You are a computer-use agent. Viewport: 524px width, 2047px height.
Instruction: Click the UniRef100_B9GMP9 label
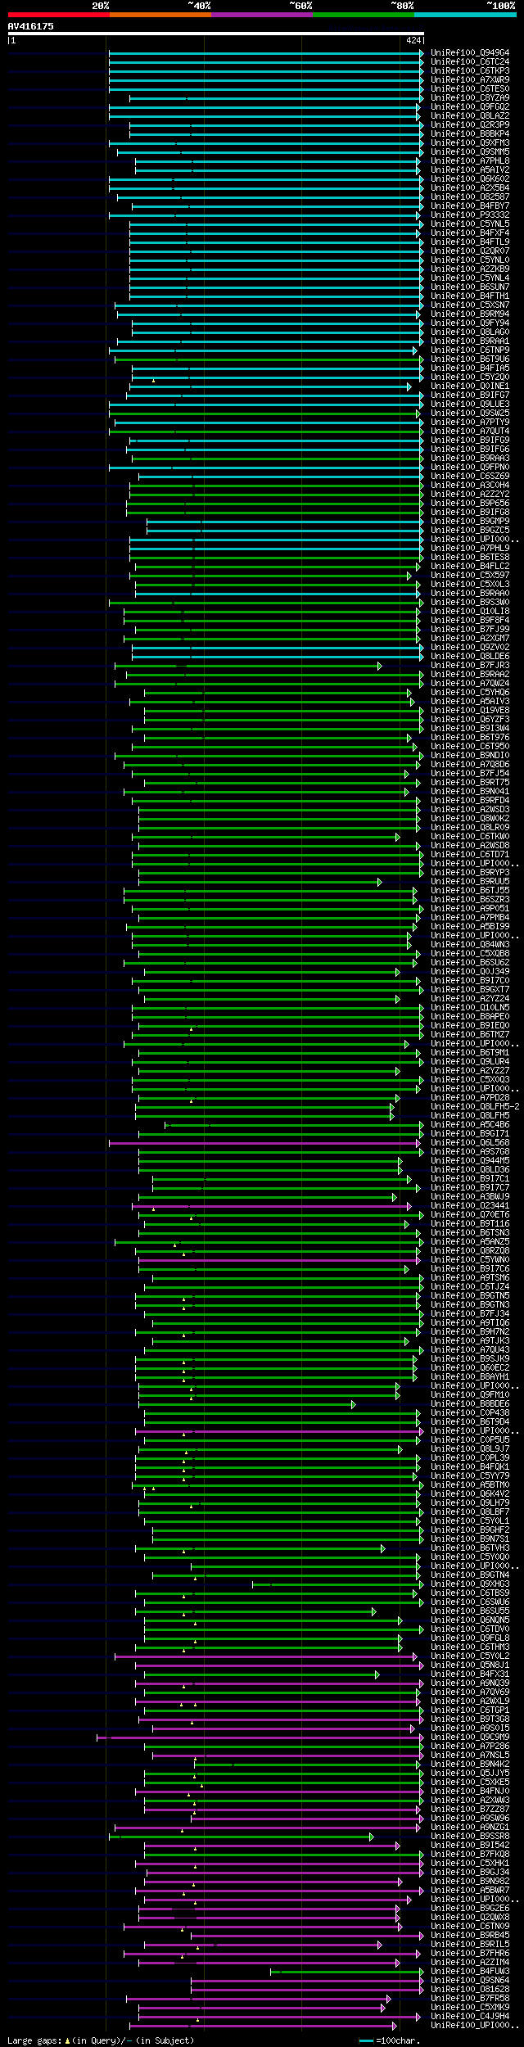click(x=470, y=521)
